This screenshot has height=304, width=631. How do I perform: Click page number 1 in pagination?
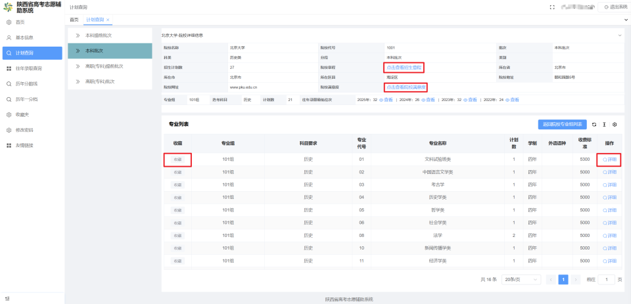[563, 280]
